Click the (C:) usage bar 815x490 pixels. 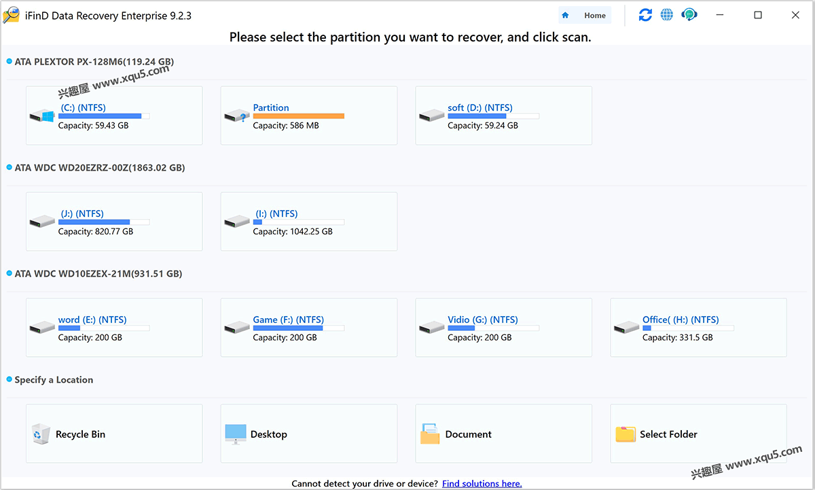point(104,116)
